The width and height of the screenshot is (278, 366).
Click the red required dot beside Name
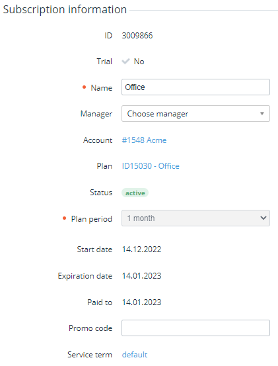(x=85, y=87)
